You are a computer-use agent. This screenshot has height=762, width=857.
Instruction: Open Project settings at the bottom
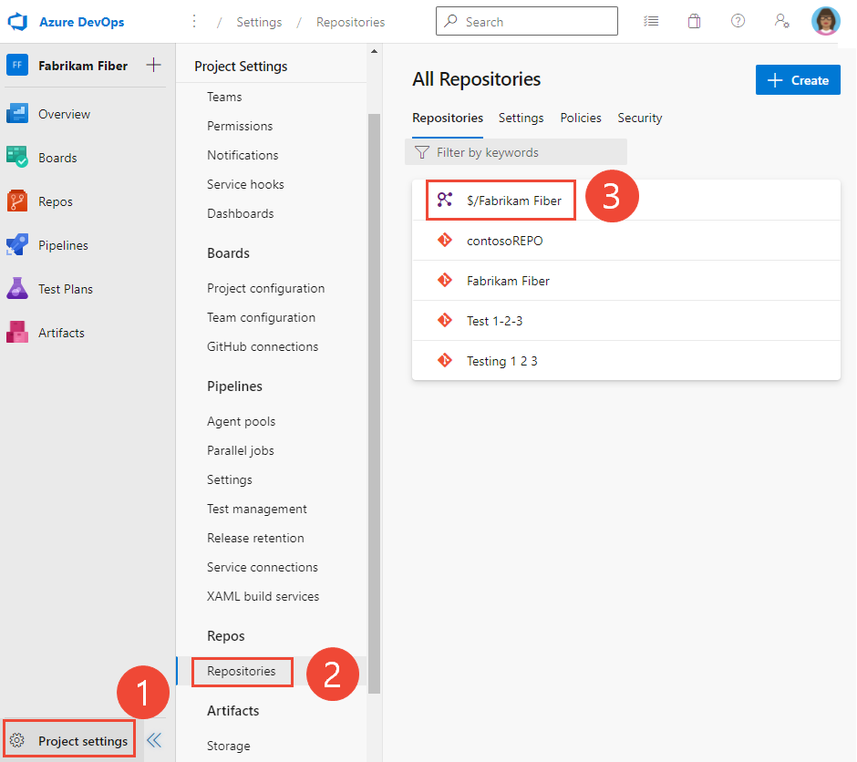(x=68, y=740)
